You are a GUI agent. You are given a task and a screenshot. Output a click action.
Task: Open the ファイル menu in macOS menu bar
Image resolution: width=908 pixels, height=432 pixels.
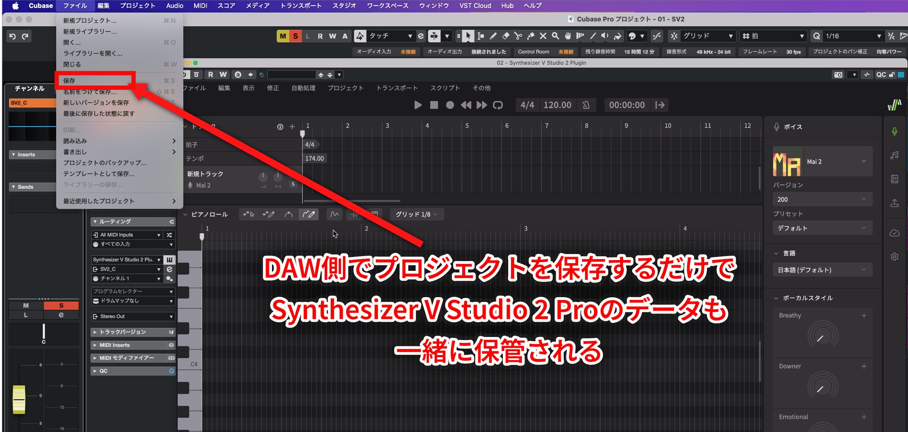[75, 6]
